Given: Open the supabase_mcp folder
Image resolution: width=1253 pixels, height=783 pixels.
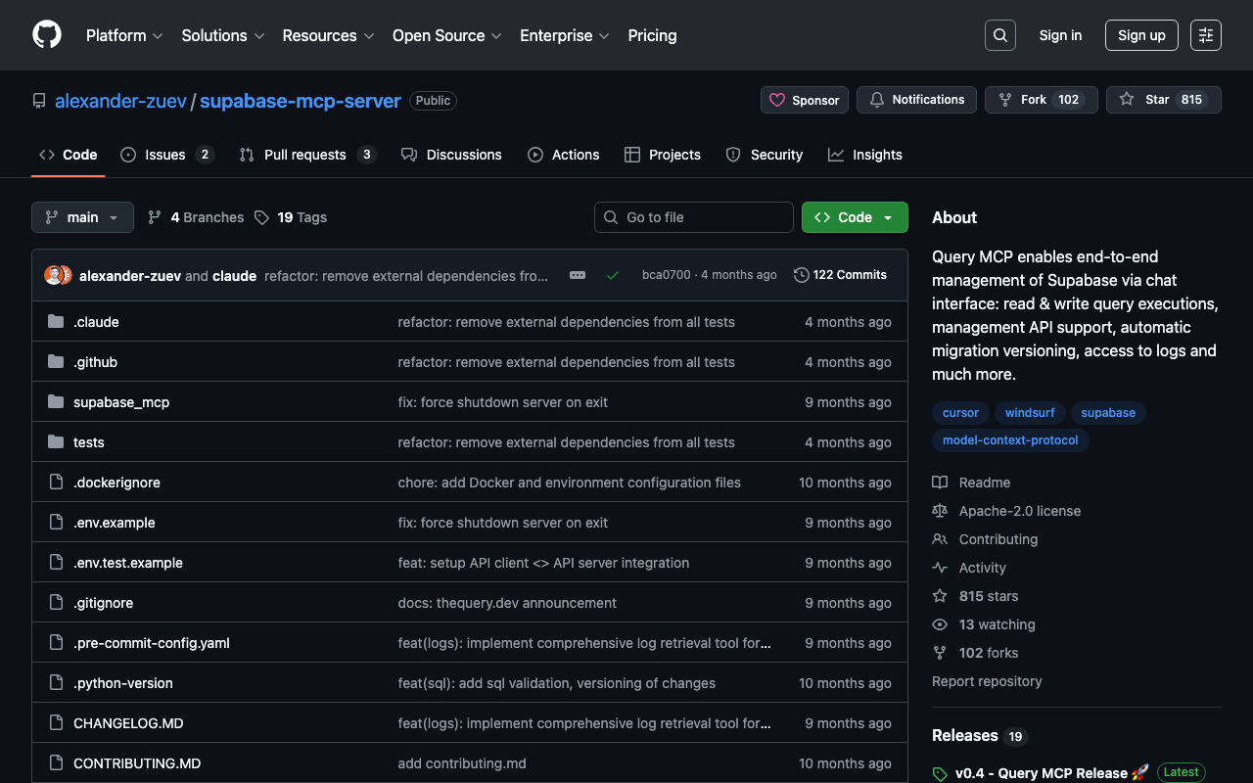Looking at the screenshot, I should tap(121, 402).
